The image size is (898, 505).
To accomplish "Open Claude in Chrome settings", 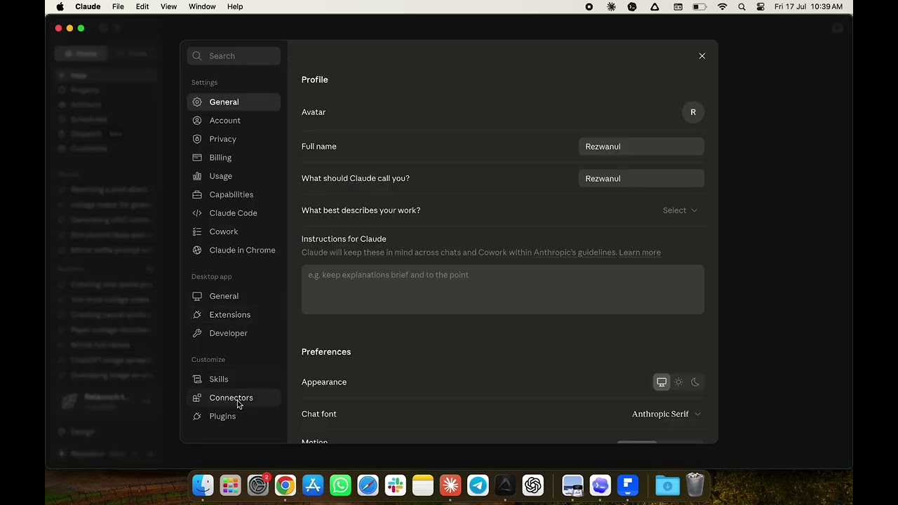I will click(x=234, y=250).
